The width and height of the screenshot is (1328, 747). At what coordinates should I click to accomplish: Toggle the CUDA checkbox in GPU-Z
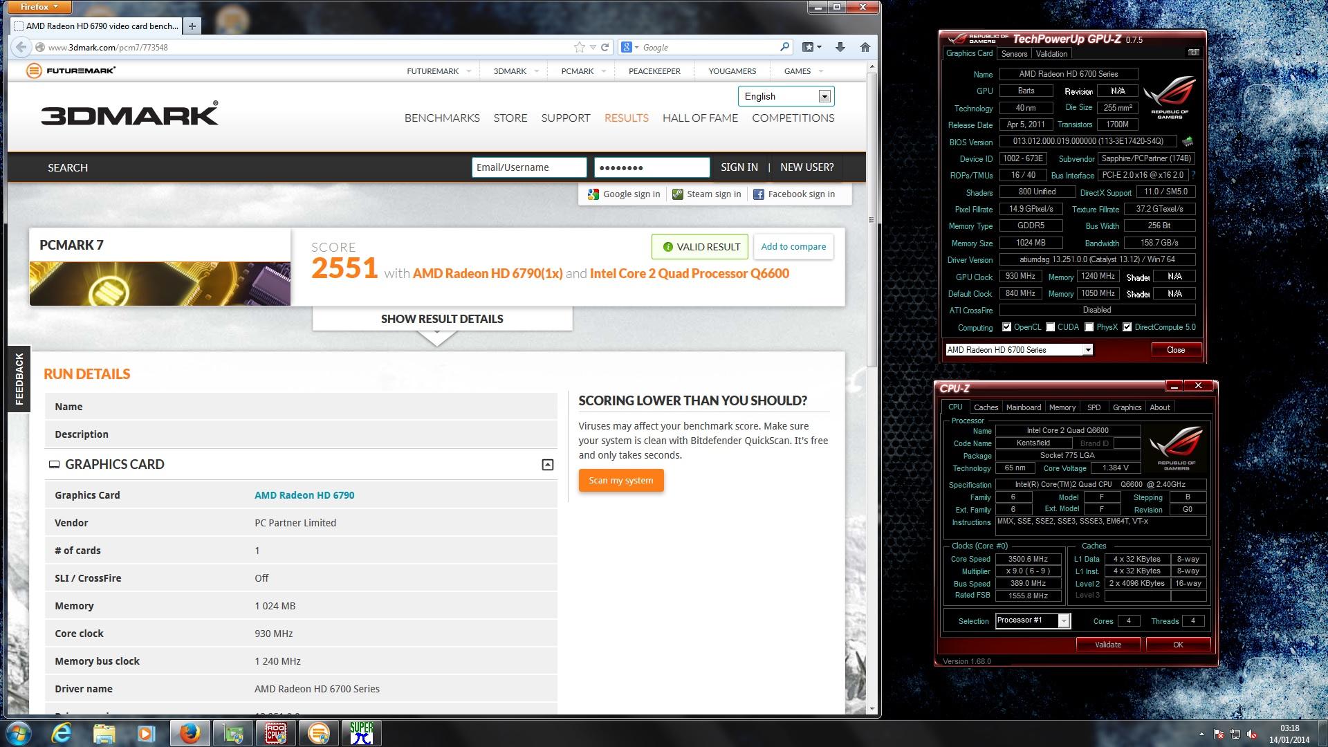[1051, 327]
